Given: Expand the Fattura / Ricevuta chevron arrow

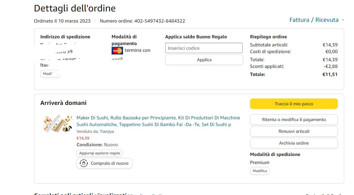Looking at the screenshot, I should (343, 20).
